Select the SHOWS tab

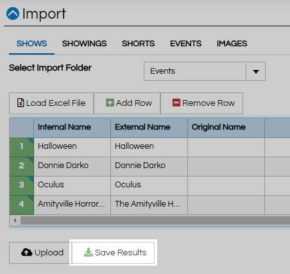click(x=31, y=44)
